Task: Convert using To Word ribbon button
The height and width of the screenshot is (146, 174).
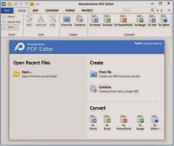Action: pos(95,21)
